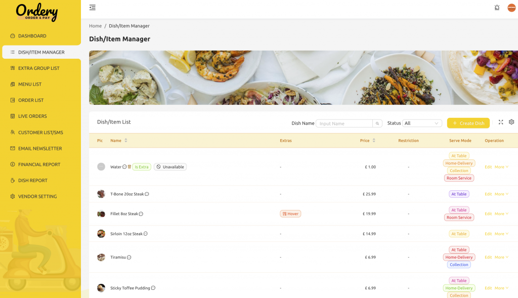The height and width of the screenshot is (298, 518).
Task: Click the Home breadcrumb link
Action: click(96, 26)
